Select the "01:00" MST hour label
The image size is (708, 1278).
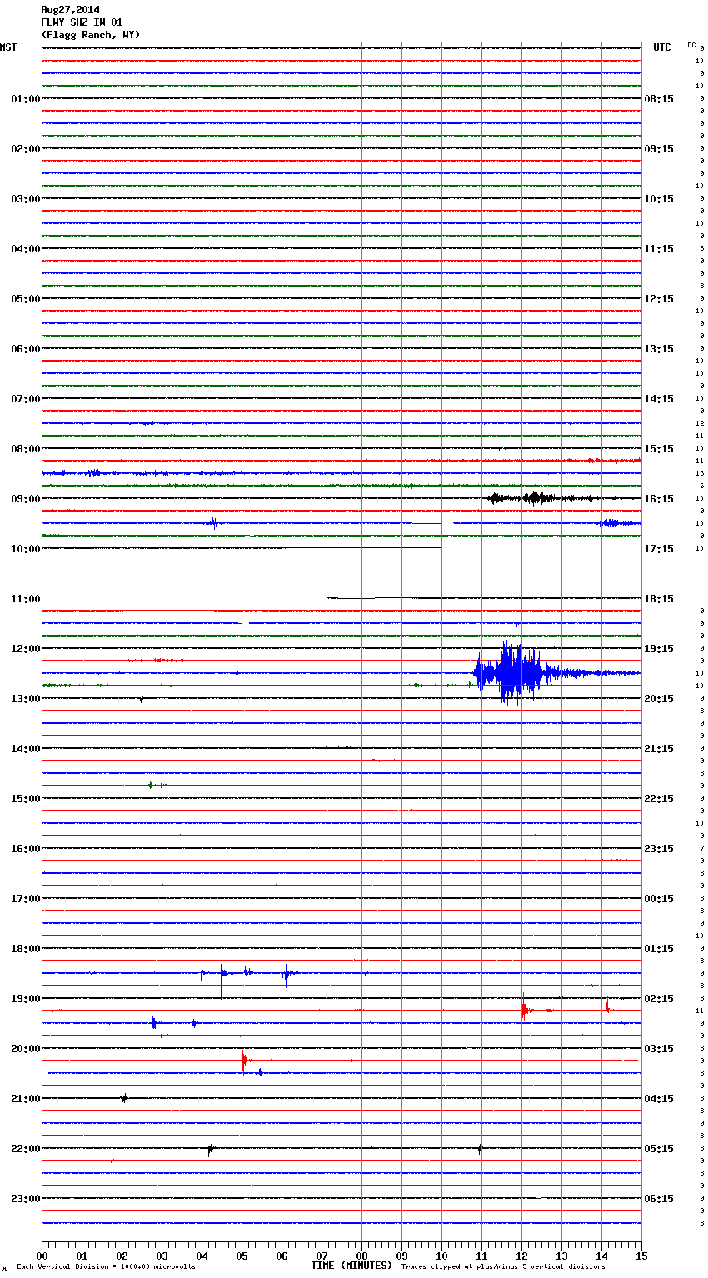point(25,99)
